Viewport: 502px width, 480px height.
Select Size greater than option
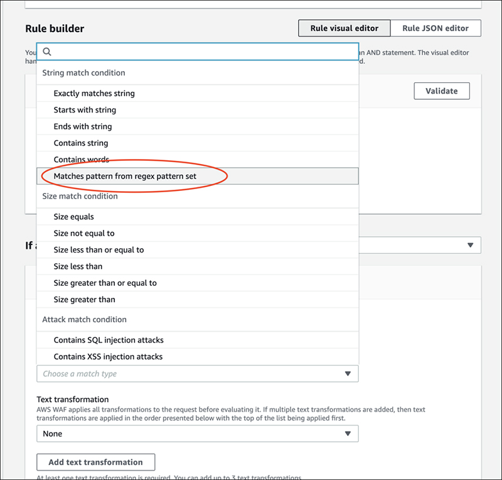(x=85, y=299)
